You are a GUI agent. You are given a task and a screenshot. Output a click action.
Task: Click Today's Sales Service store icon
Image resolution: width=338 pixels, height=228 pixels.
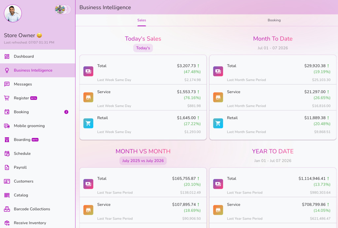pyautogui.click(x=88, y=97)
